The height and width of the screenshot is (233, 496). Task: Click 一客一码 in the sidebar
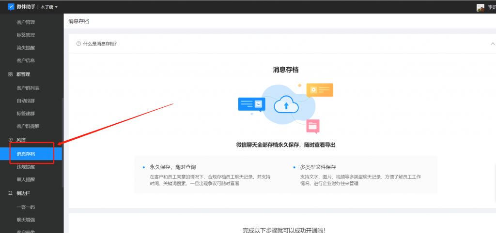tap(26, 207)
